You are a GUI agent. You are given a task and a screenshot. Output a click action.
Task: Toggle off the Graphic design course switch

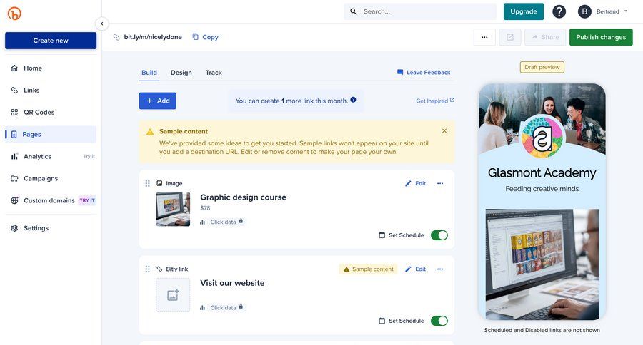click(439, 235)
